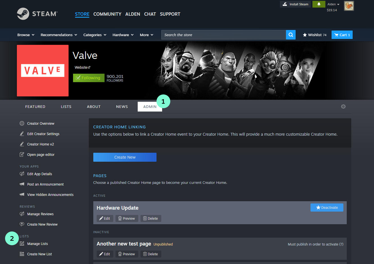Preview Another new test page
Image resolution: width=374 pixels, height=264 pixels.
pos(127,254)
